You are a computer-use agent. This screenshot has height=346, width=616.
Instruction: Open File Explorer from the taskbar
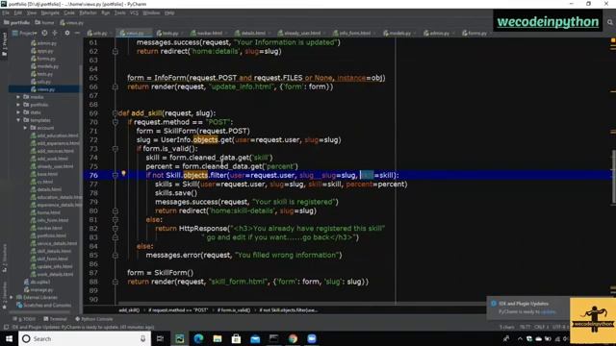218,338
